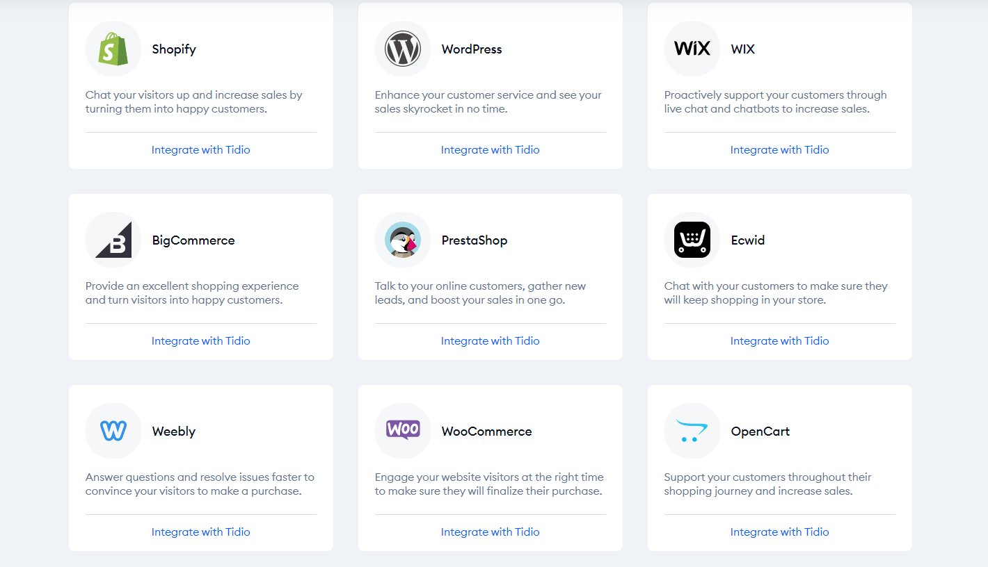Follow Integrate with Tidio under BigCommerce
The height and width of the screenshot is (567, 988).
pos(201,340)
